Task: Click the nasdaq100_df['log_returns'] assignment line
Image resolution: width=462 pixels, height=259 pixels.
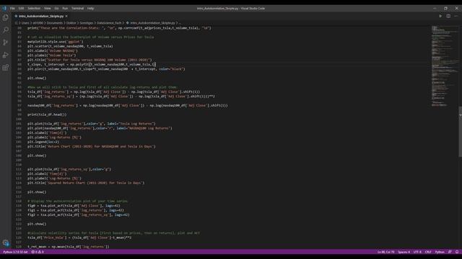Action: (128, 106)
